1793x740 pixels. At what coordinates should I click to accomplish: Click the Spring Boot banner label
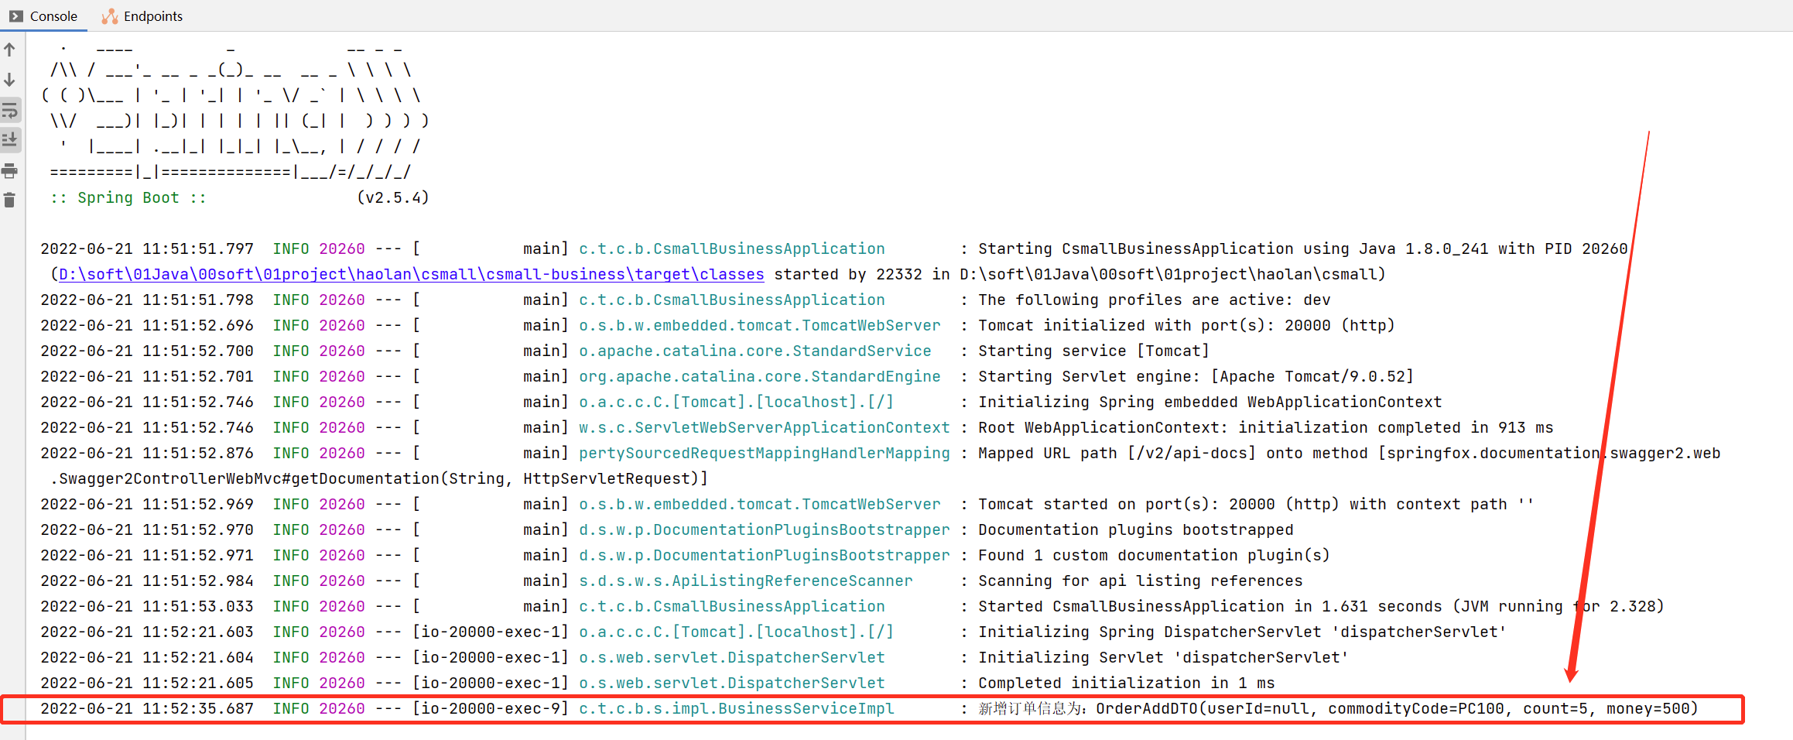point(128,197)
